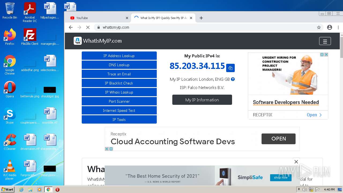Click the location help question mark icon
The width and height of the screenshot is (343, 193).
click(233, 79)
